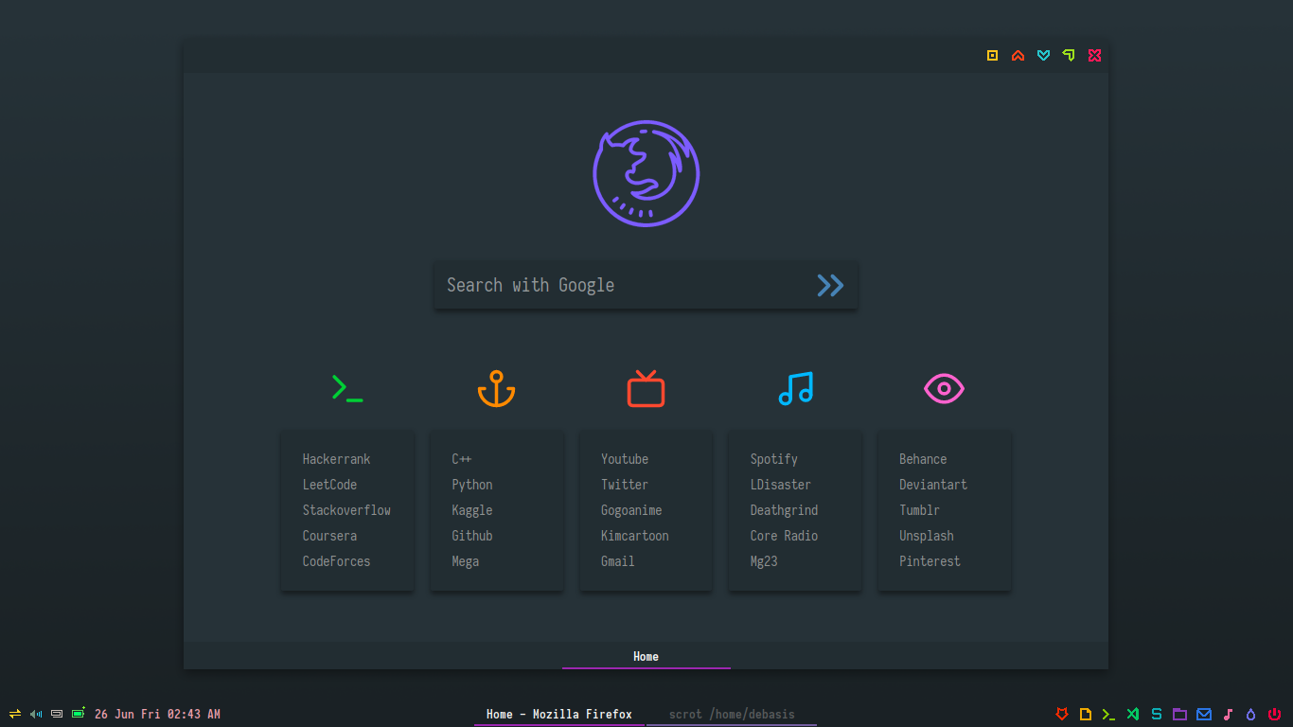
Task: Open the Unsplash link
Action: pyautogui.click(x=927, y=536)
